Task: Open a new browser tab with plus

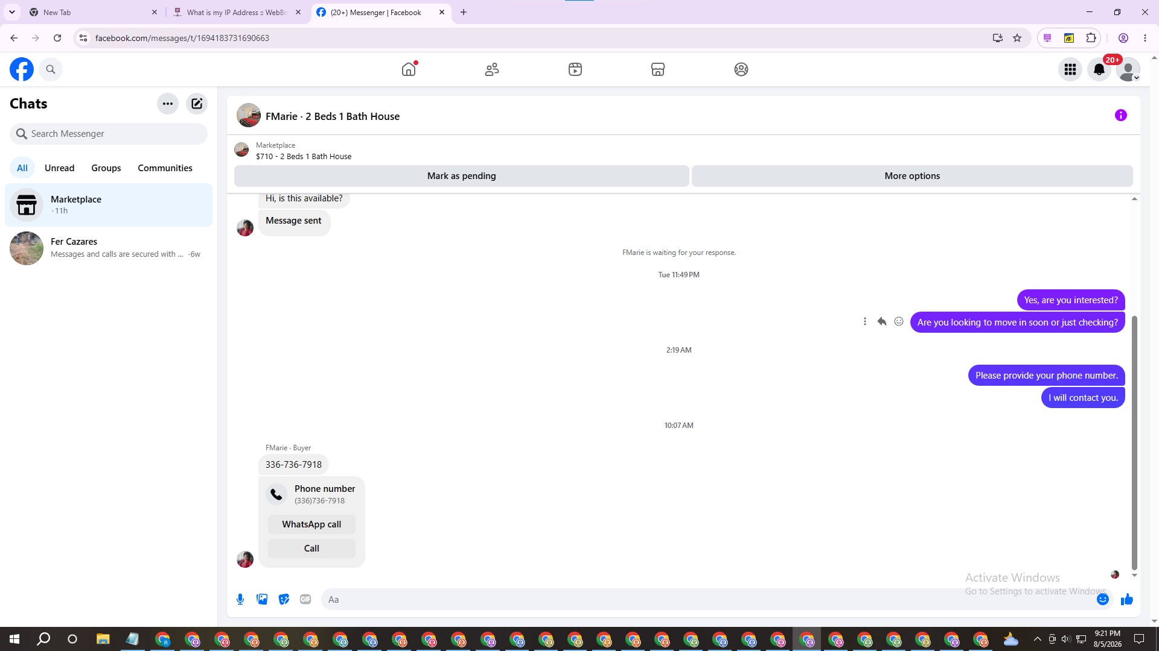Action: (x=464, y=12)
